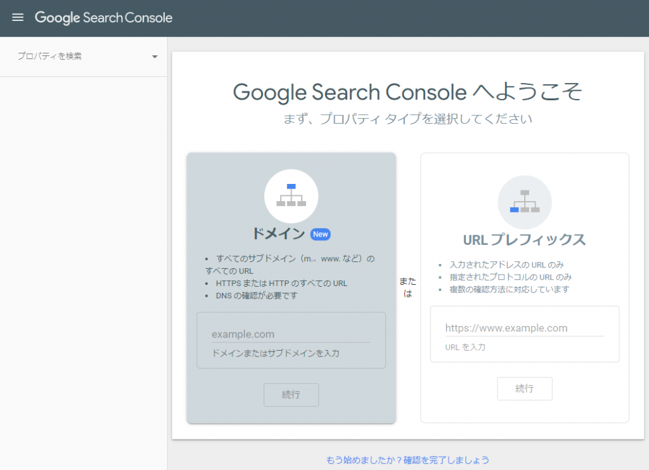Viewport: 649px width, 470px height.
Task: Click 続行 button under the URL prefix input
Action: pos(524,388)
